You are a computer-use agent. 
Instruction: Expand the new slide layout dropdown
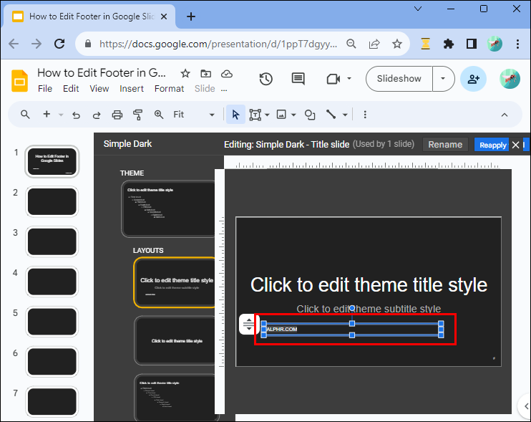click(61, 115)
